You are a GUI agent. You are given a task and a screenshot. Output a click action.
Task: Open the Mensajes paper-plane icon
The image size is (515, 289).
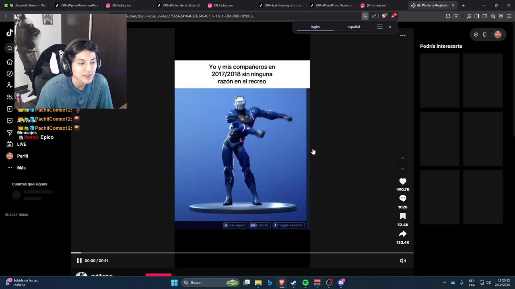tap(10, 132)
